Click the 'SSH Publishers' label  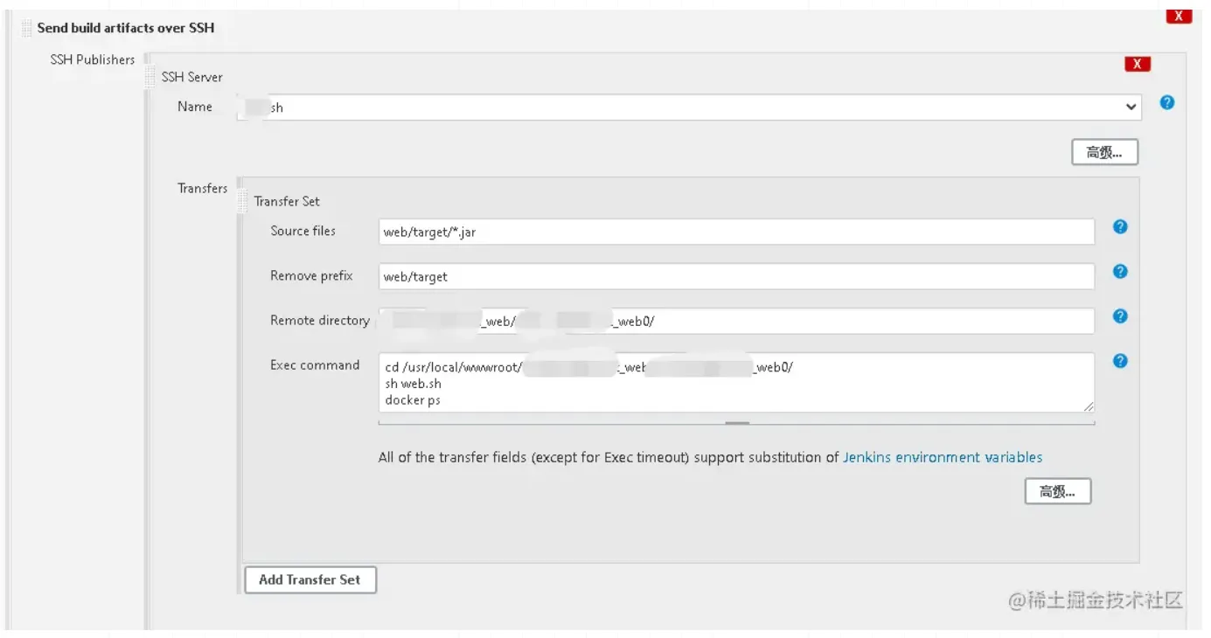pos(93,59)
